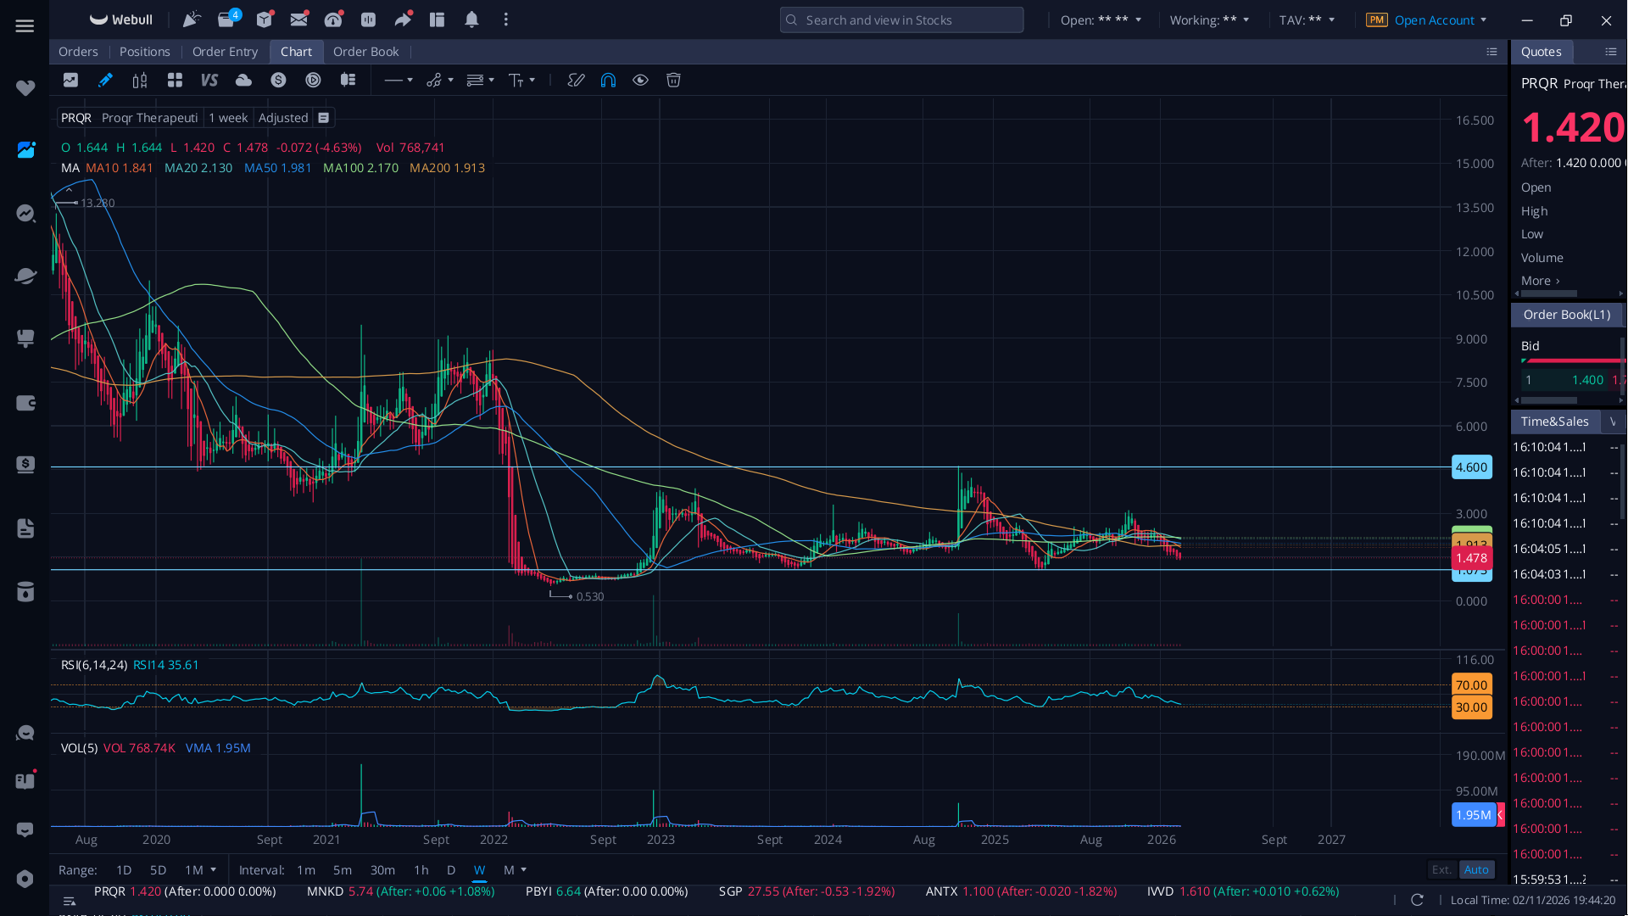Click the dollar sign chart icon
Image resolution: width=1628 pixels, height=916 pixels.
point(278,80)
